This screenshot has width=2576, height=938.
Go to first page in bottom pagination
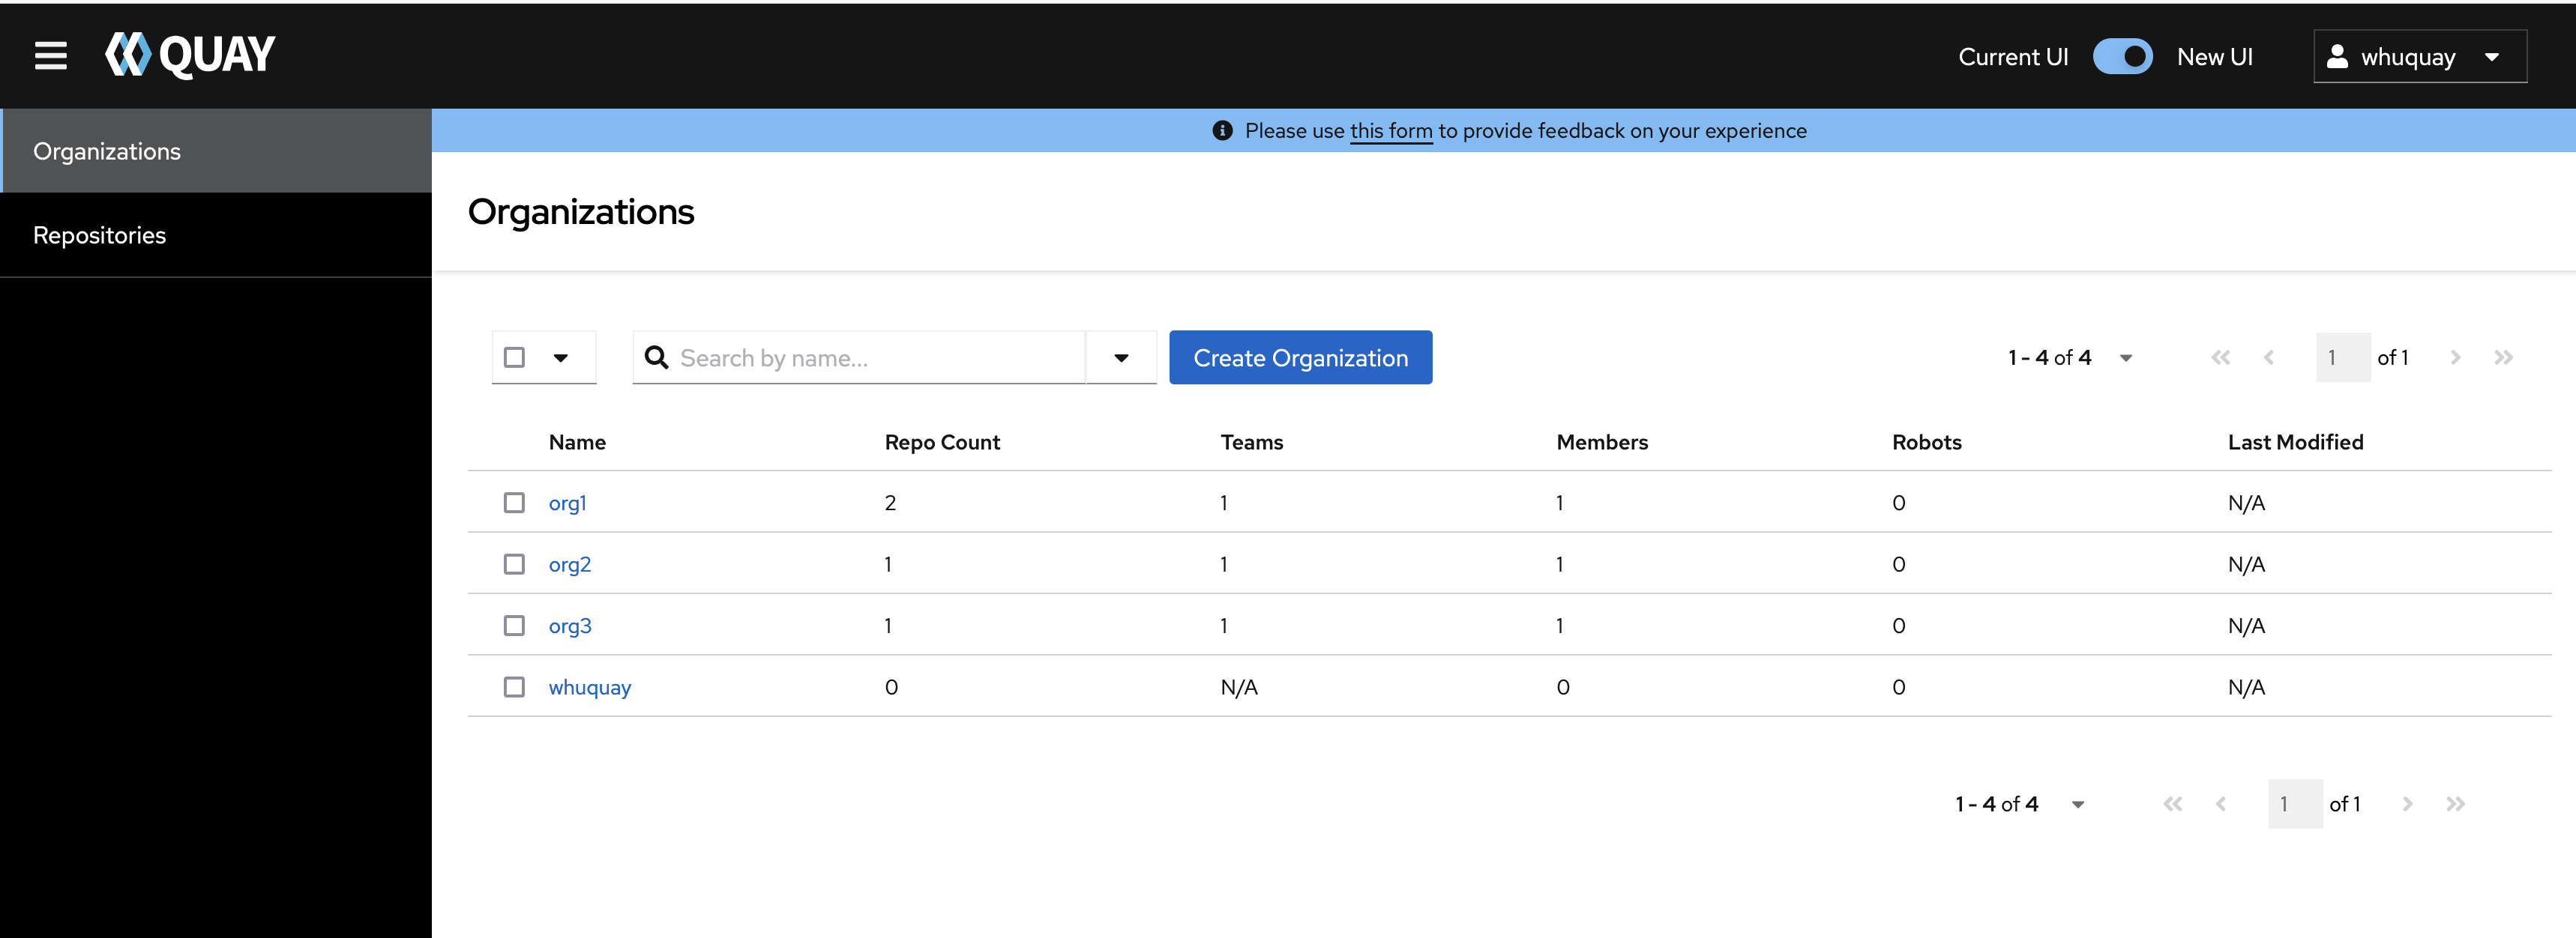click(2172, 804)
